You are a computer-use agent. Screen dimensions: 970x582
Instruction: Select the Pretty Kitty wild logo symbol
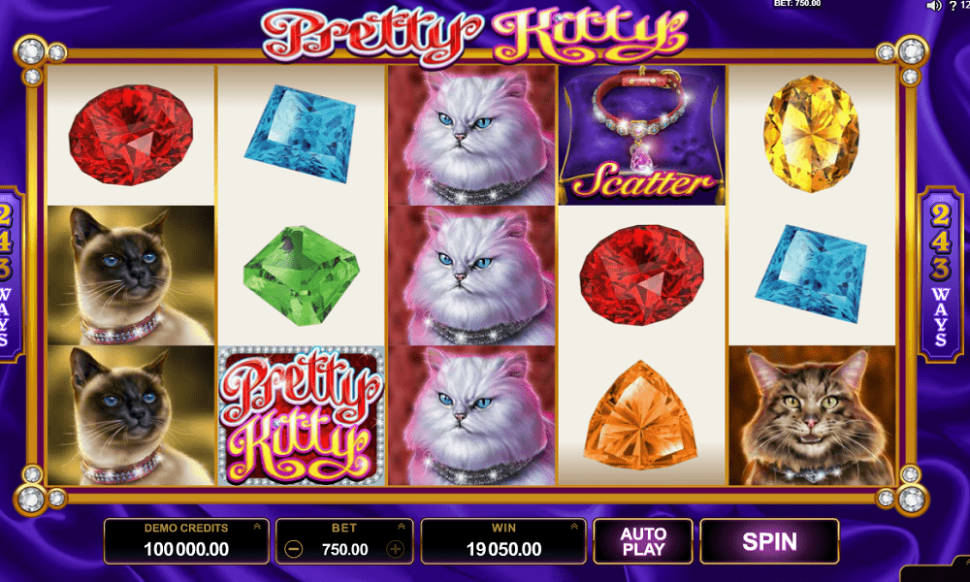tap(302, 415)
